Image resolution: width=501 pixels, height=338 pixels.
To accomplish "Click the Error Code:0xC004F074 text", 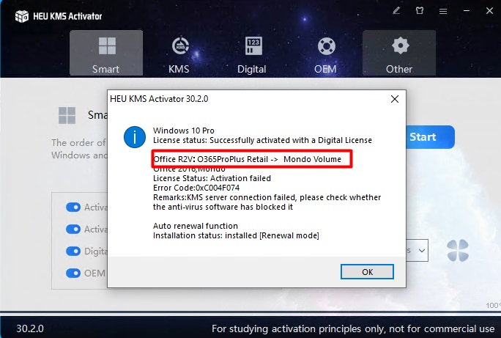I will click(x=196, y=188).
